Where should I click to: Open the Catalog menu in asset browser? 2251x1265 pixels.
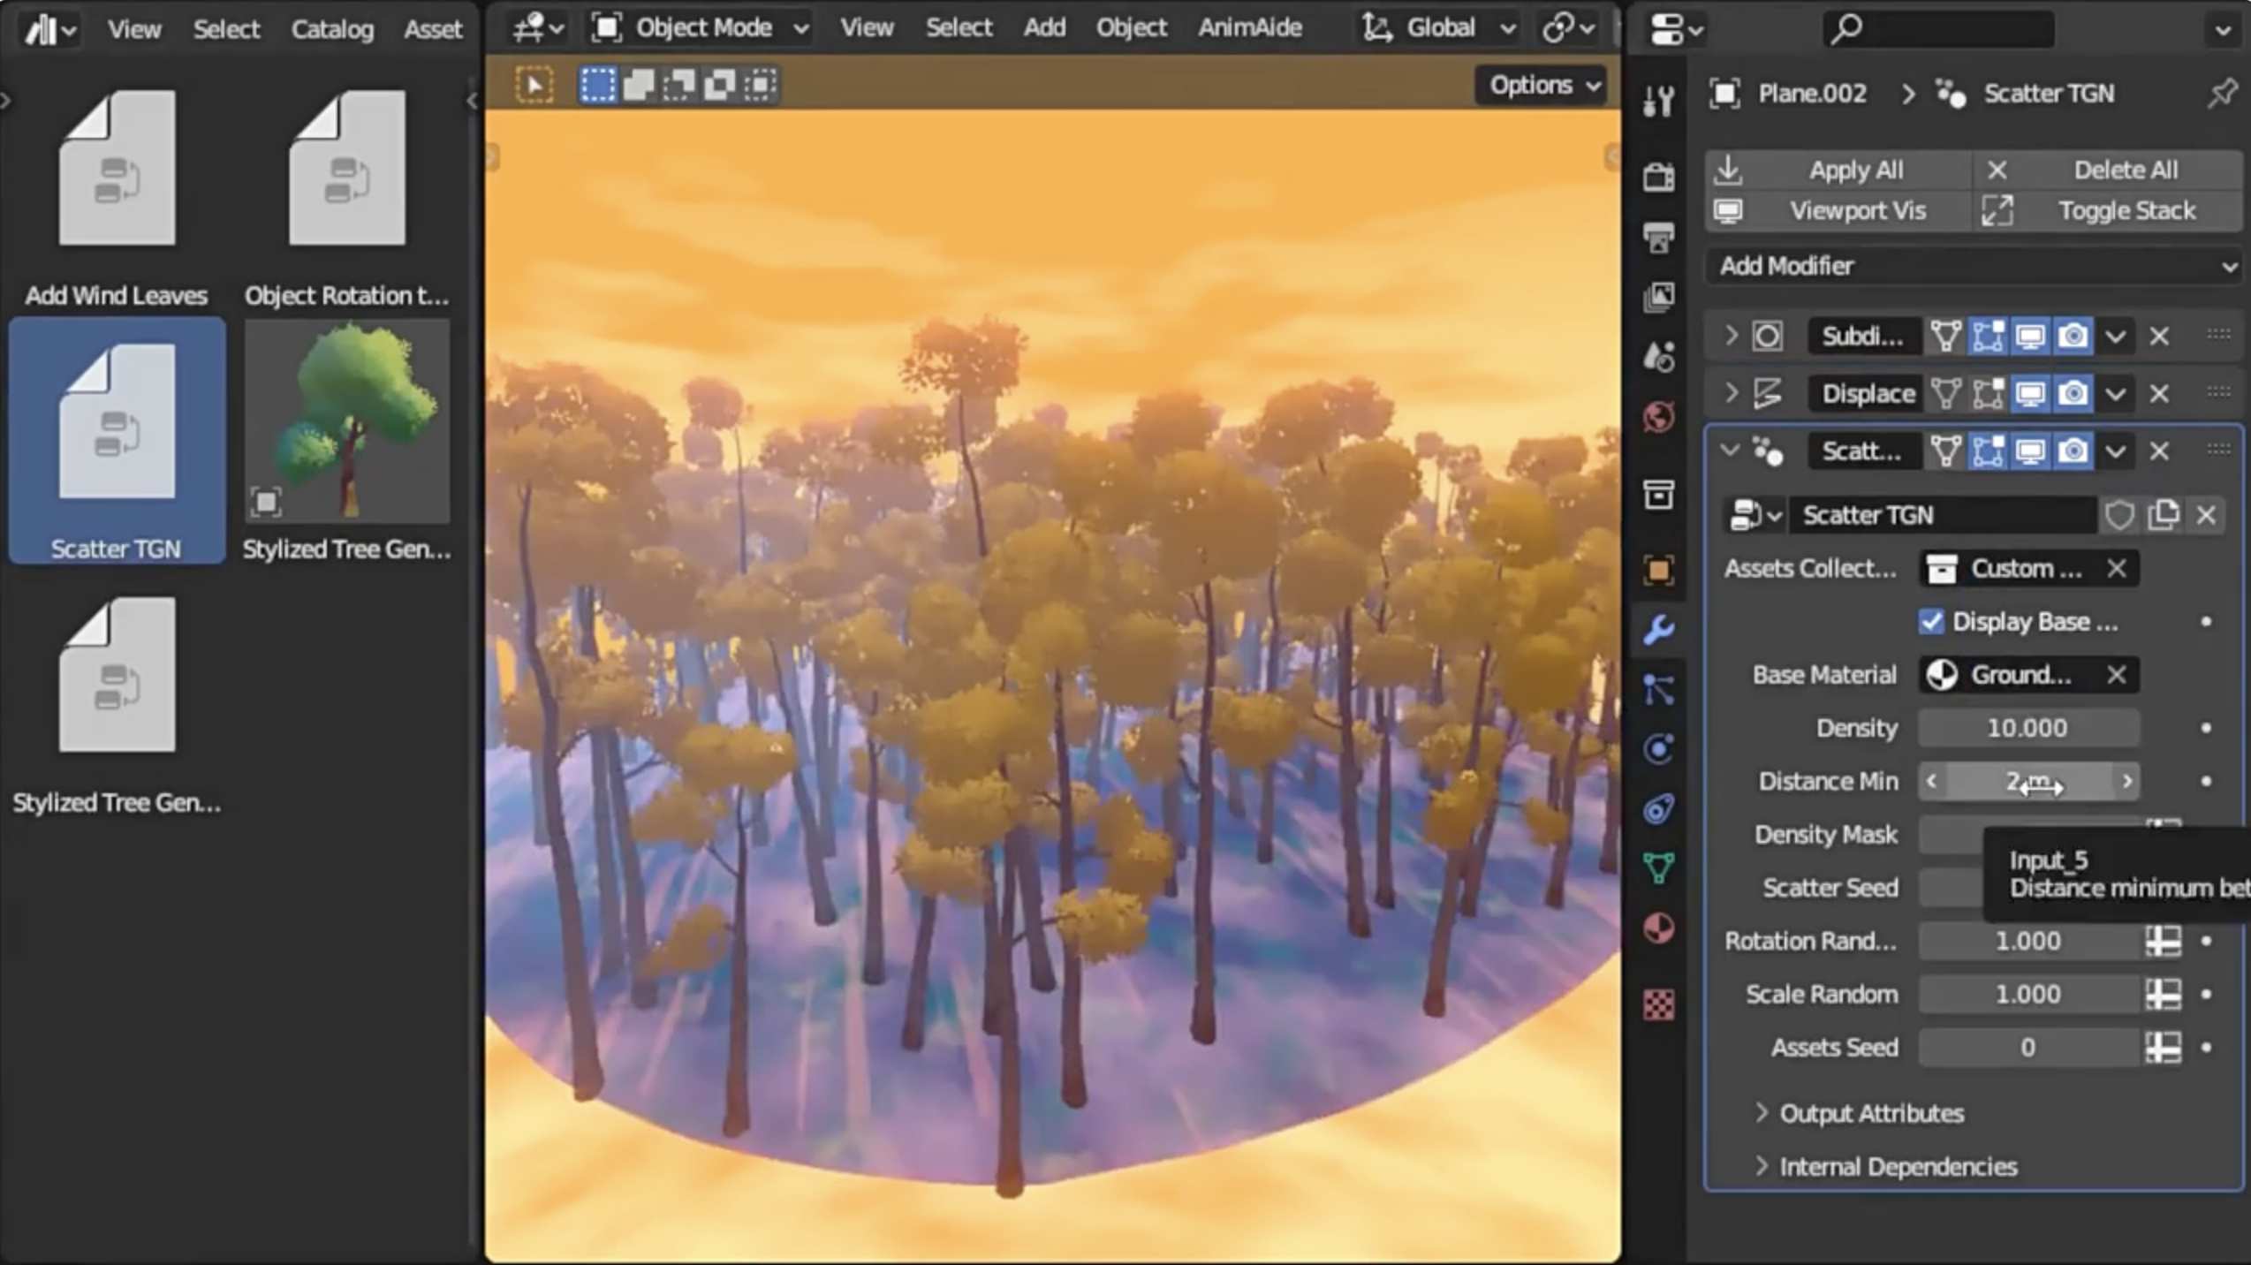[332, 29]
